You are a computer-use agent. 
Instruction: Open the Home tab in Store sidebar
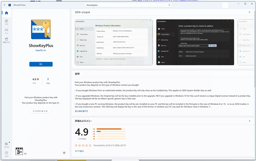(x=6, y=13)
